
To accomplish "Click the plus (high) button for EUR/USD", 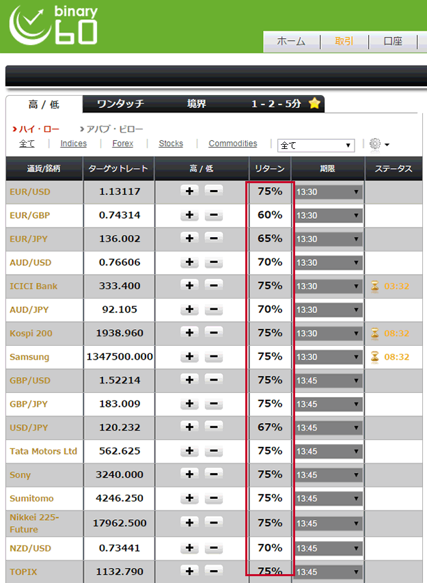I will coord(189,191).
